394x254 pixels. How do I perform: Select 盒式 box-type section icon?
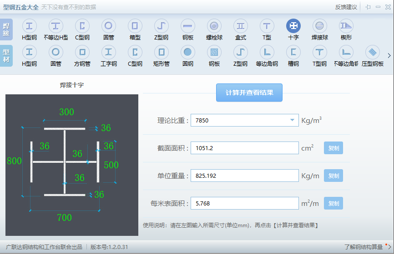pos(241,26)
